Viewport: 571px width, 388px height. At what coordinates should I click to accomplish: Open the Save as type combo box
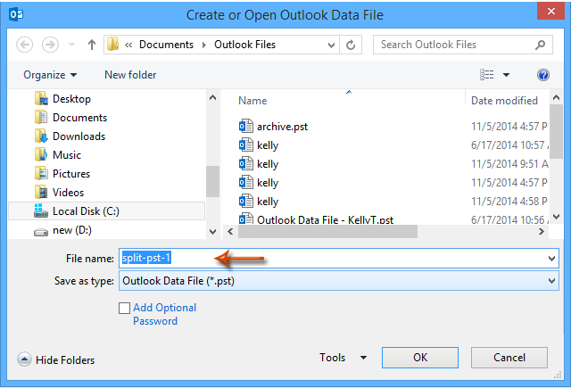(339, 281)
